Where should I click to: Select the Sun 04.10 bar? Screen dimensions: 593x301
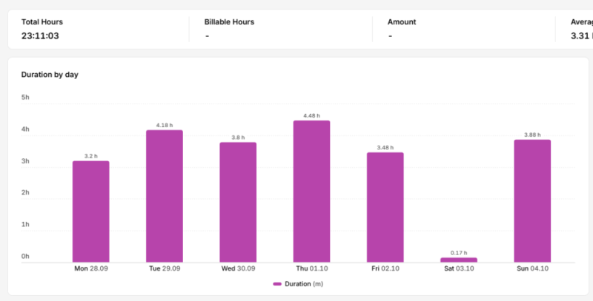532,201
